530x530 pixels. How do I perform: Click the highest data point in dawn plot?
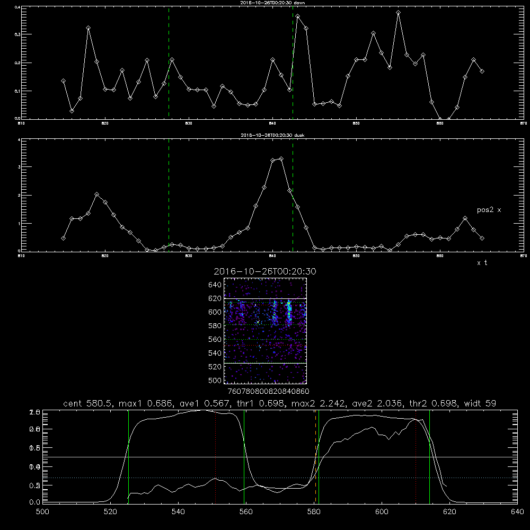click(x=399, y=13)
